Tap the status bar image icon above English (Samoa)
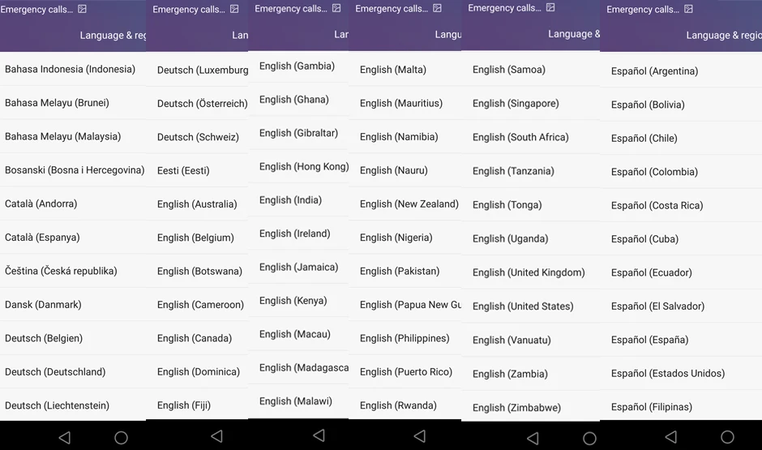This screenshot has height=450, width=762. pos(550,7)
